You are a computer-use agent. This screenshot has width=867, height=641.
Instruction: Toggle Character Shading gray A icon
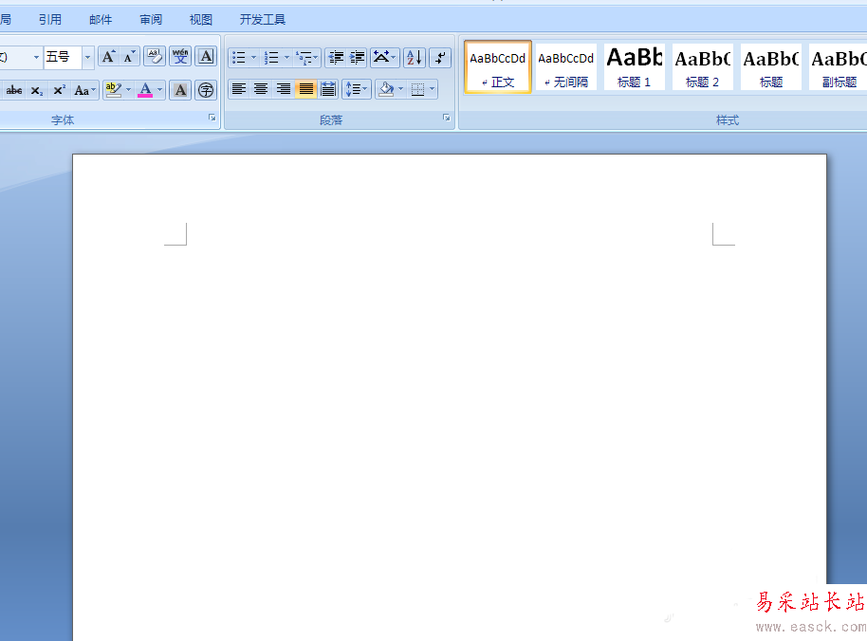point(180,90)
